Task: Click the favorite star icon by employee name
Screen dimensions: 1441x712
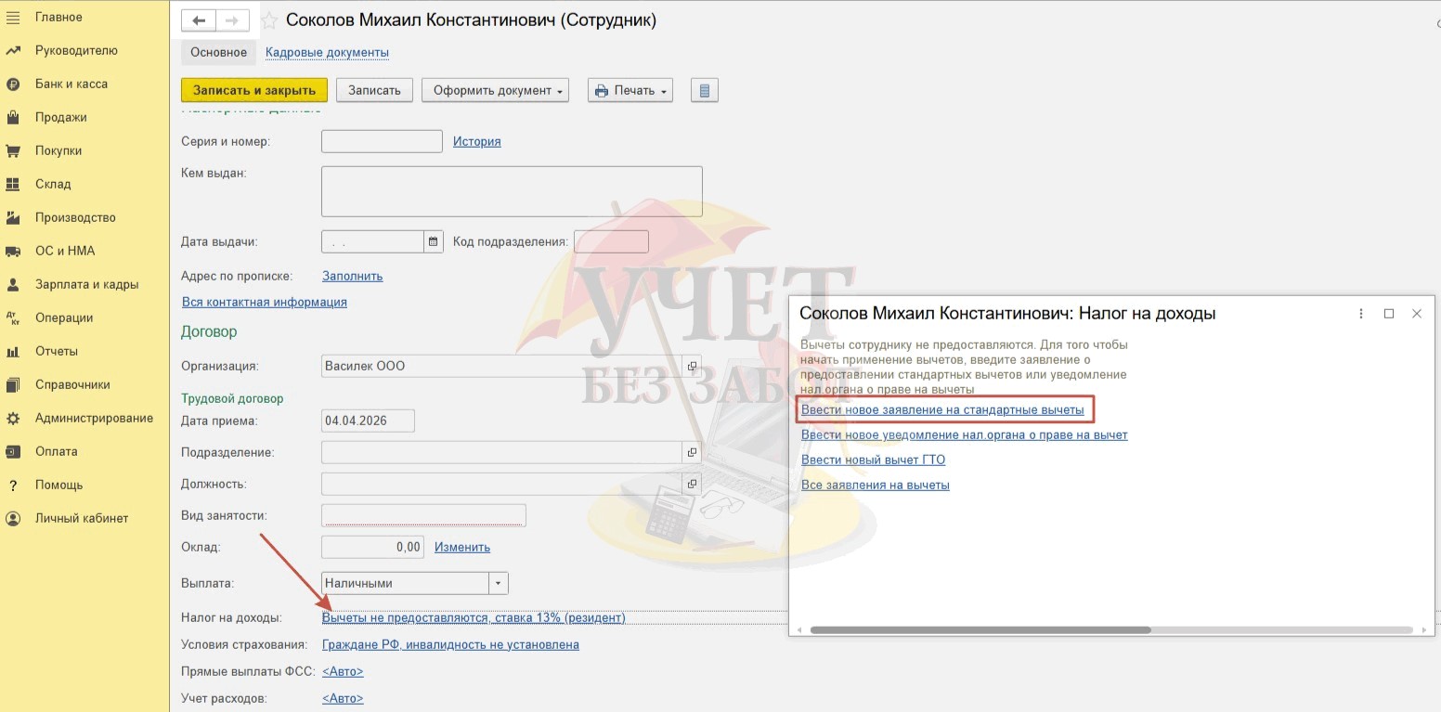Action: point(268,20)
